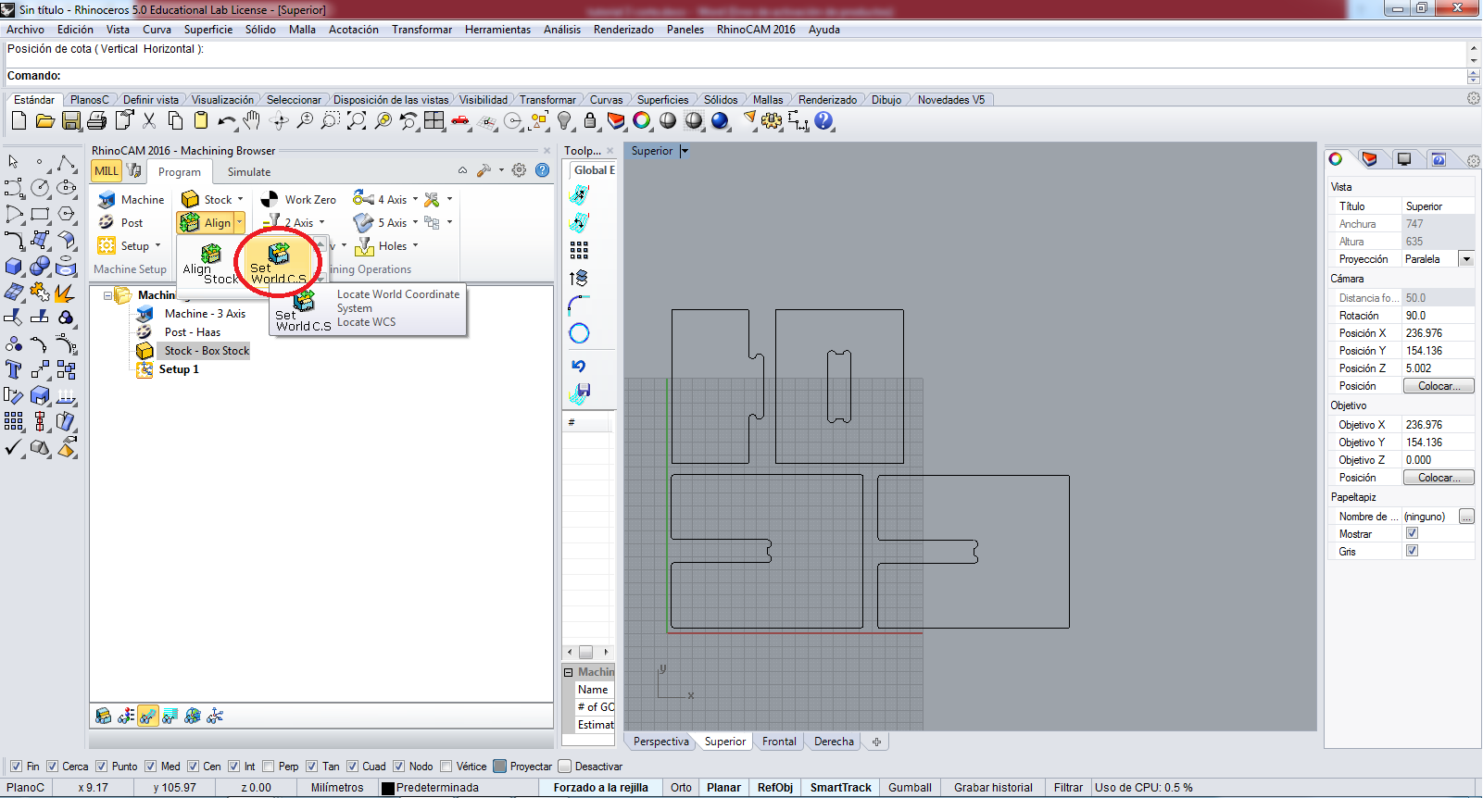Toggle Forzado a la rejilla snap
The width and height of the screenshot is (1483, 798).
[x=600, y=788]
